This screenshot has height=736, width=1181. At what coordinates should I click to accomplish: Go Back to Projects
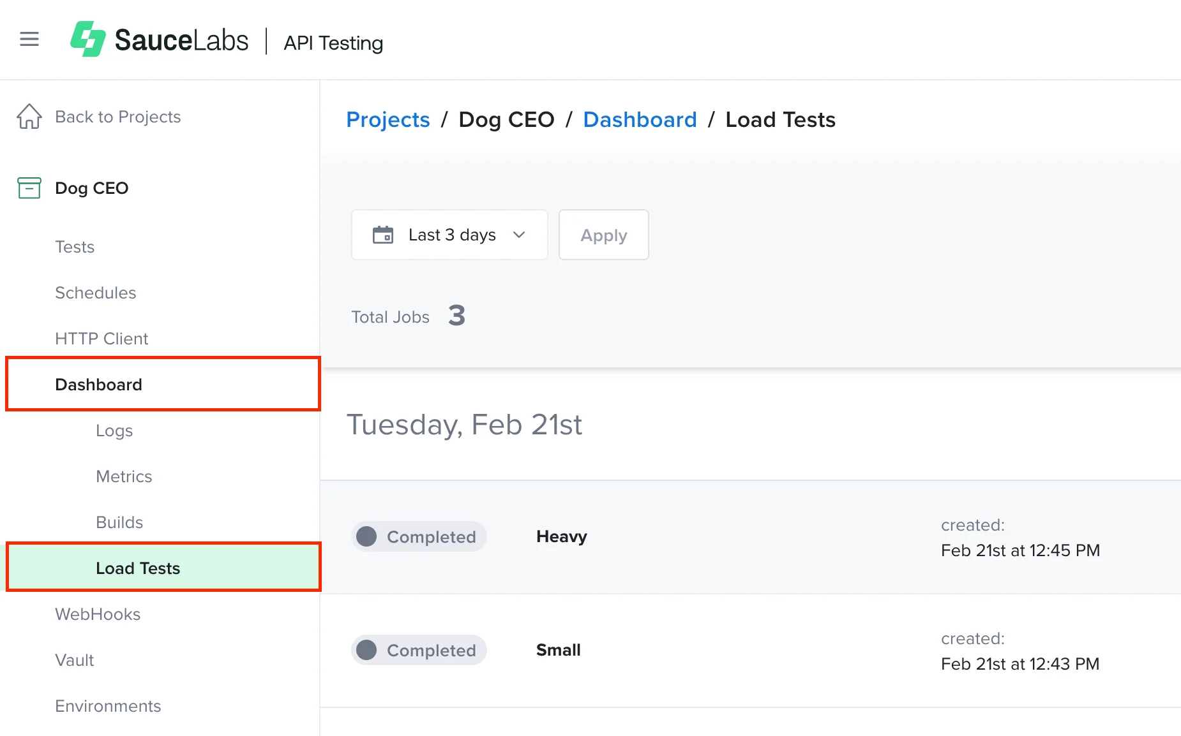[x=117, y=116]
